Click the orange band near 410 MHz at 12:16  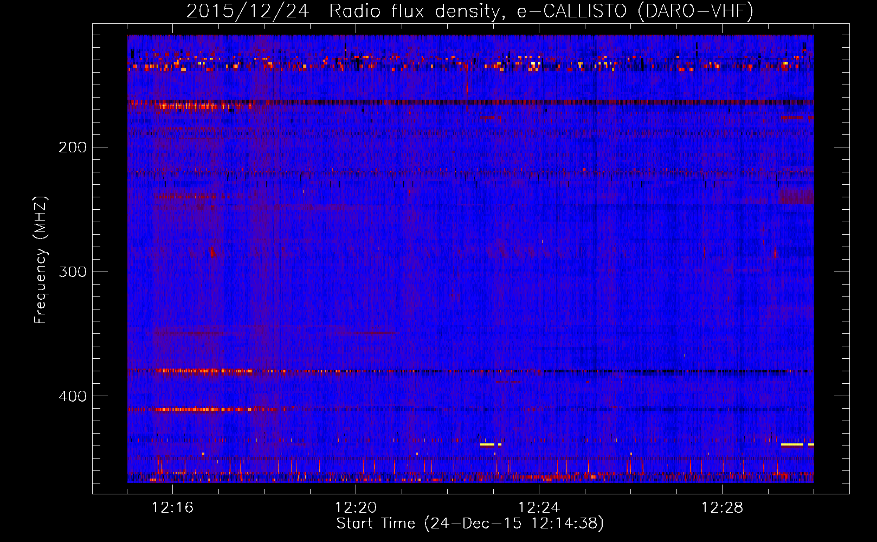coord(195,409)
